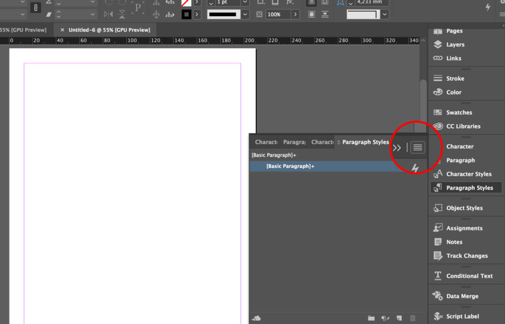This screenshot has height=324, width=505.
Task: Open the CC Libraries panel
Action: pos(460,126)
